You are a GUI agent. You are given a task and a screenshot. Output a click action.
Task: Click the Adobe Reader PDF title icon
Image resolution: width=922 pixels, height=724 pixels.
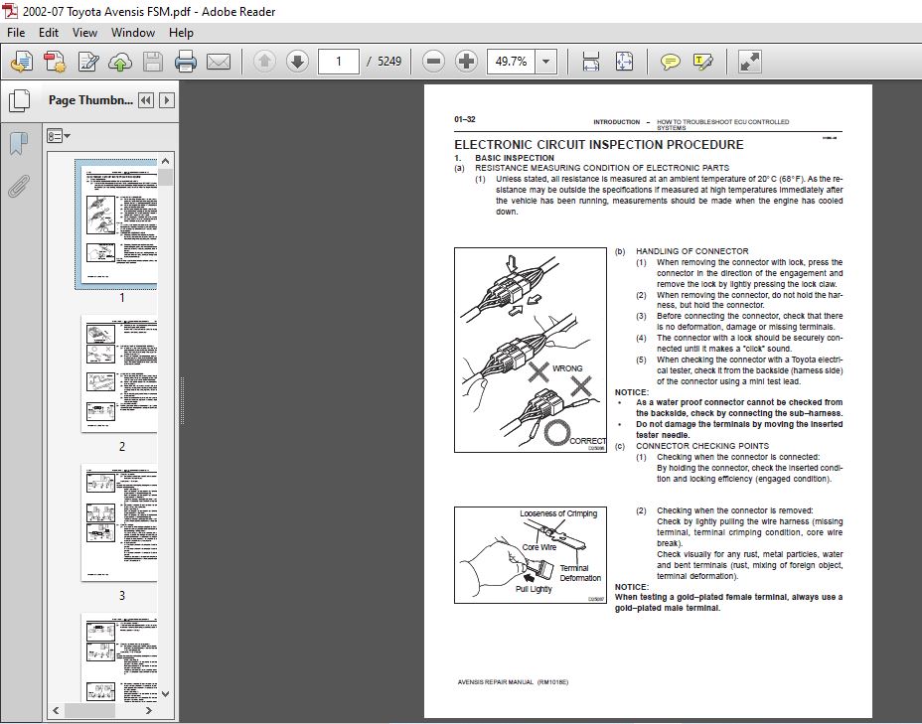coord(10,11)
